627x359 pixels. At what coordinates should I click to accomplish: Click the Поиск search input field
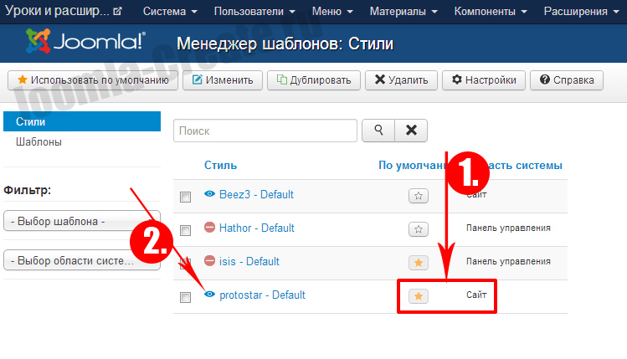(265, 131)
